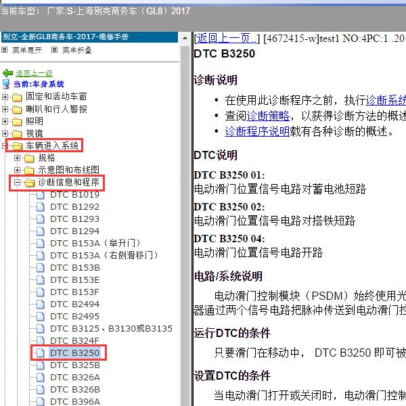Viewport: 406px width, 406px height.
Task: Click page icon beside DTC B326A
Action: click(40, 378)
